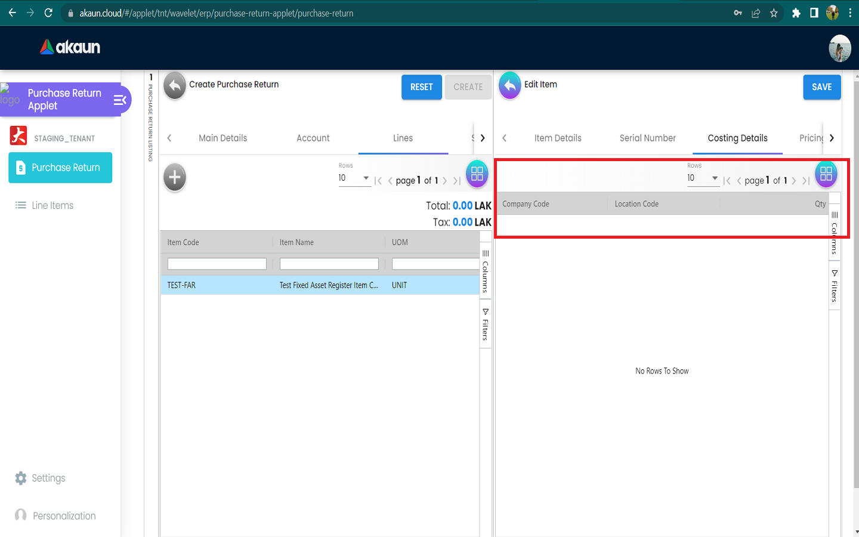Expand the Filters side panel in Lines grid
Viewport: 859px width, 537px height.
tap(486, 324)
